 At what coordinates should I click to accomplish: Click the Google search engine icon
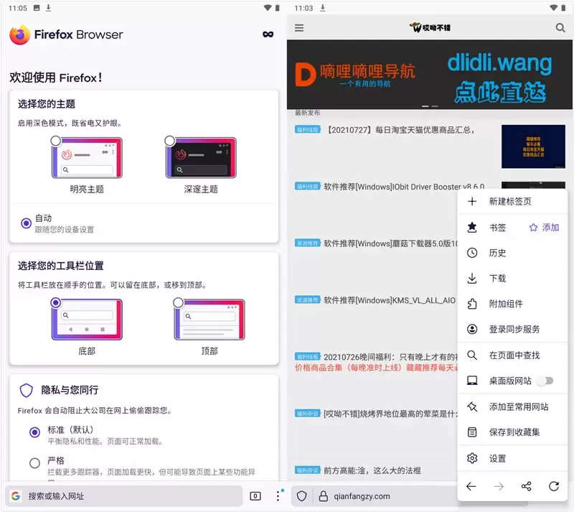15,496
